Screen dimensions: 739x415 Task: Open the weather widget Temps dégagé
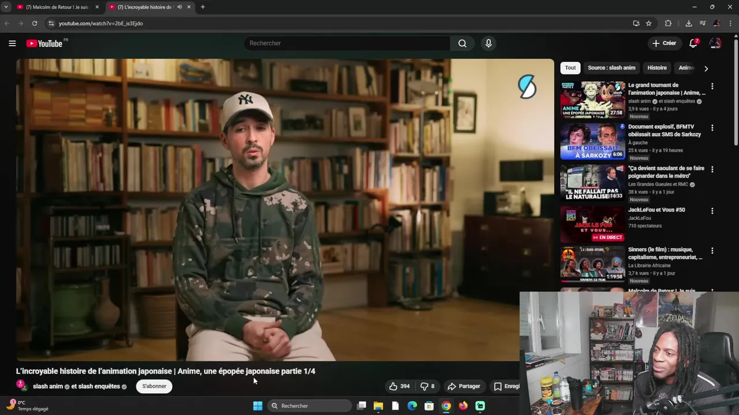pos(27,406)
